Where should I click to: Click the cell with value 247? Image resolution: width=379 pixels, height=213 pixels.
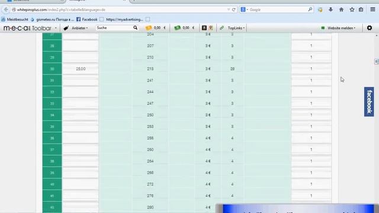point(150,104)
